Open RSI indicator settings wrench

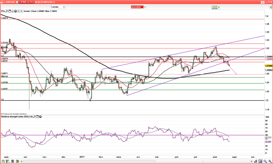pos(35,117)
